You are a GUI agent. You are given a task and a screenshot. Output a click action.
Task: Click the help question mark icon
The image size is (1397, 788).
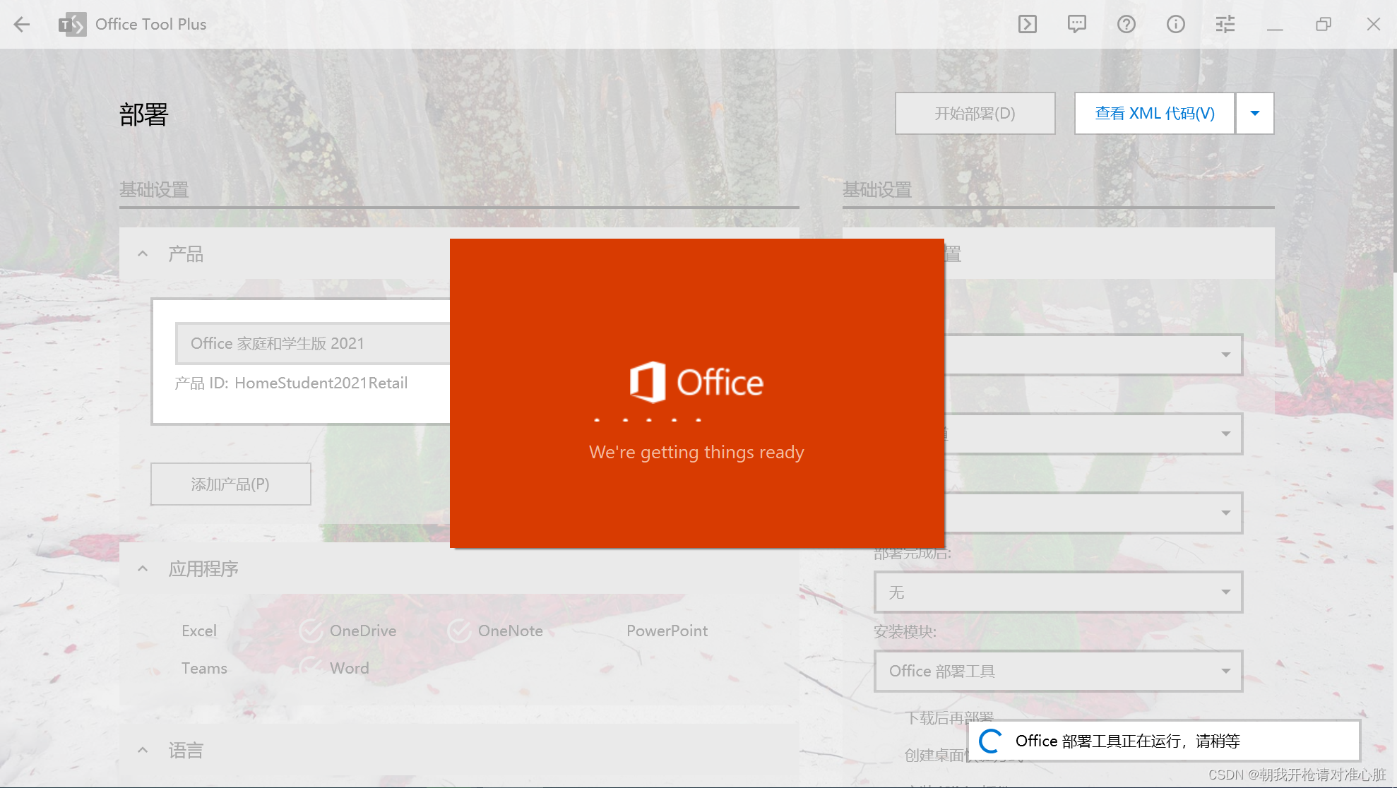tap(1126, 25)
